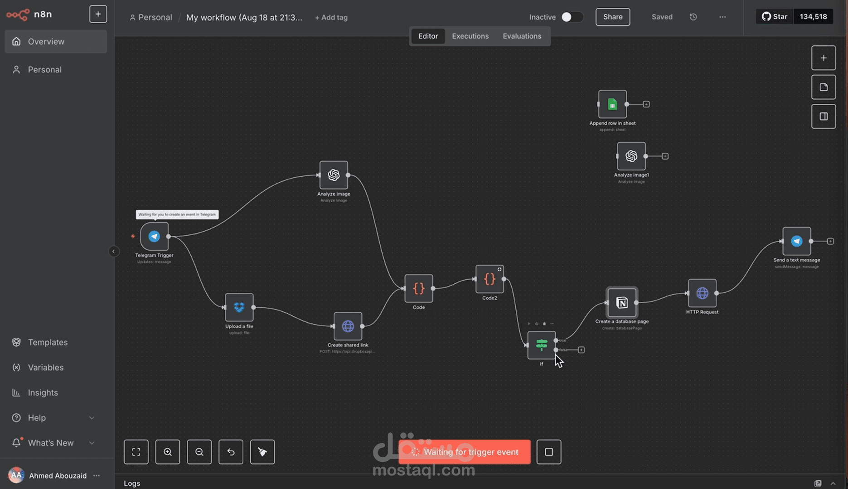Open the Analyze image1 node
Screen dimensions: 848x489
631,156
